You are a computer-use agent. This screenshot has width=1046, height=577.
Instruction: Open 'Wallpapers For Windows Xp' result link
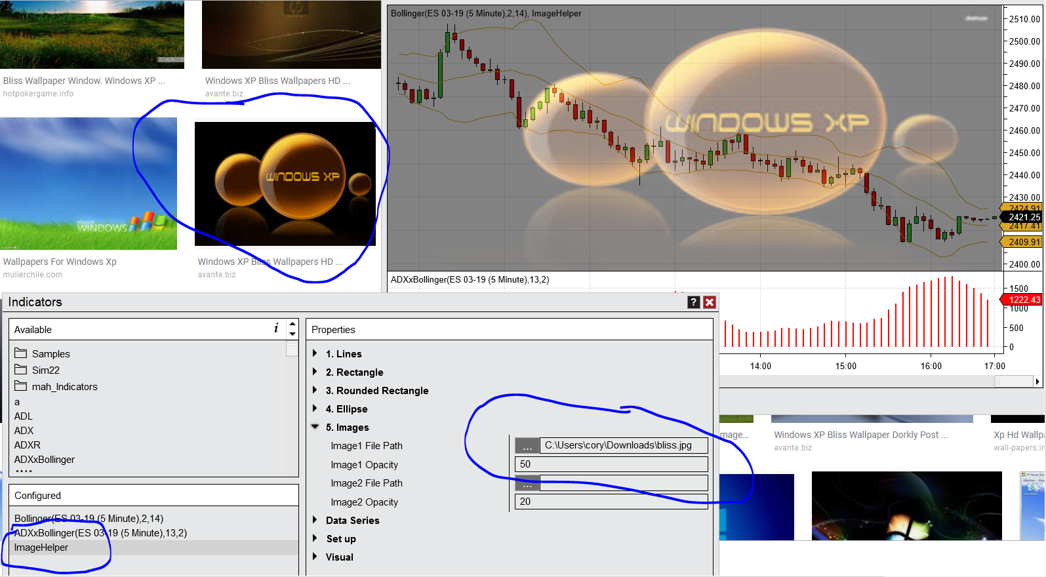tap(60, 262)
